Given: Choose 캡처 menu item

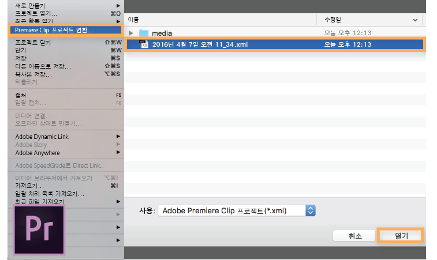Looking at the screenshot, I should 66,95.
